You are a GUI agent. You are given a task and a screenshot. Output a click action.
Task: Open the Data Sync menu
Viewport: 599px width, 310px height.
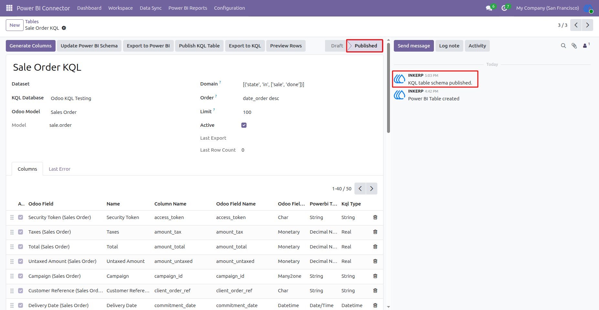151,8
